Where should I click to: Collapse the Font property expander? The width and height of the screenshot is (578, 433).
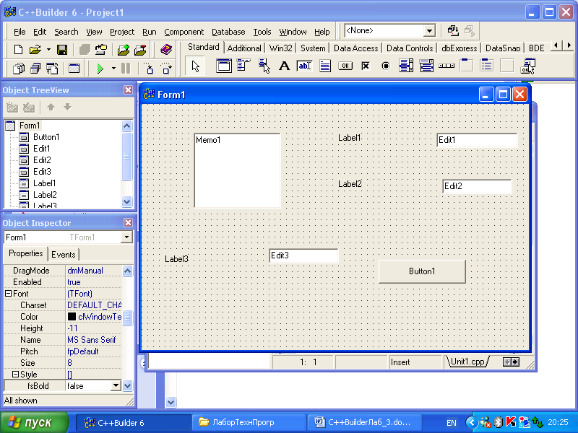tap(8, 294)
